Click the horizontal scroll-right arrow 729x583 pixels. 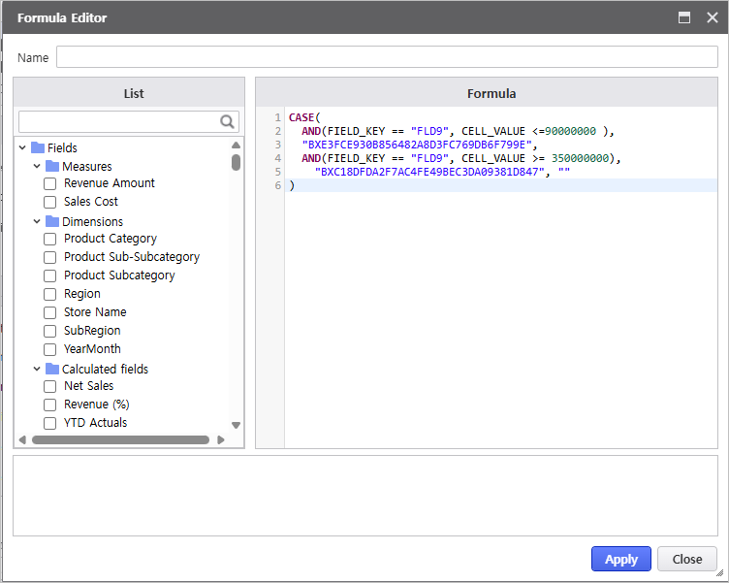point(221,439)
